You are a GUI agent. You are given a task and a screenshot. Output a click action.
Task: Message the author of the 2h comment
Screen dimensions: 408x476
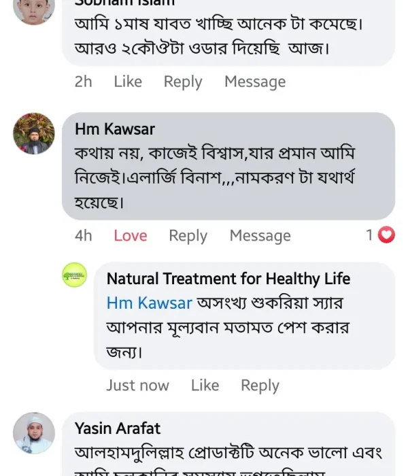[255, 82]
